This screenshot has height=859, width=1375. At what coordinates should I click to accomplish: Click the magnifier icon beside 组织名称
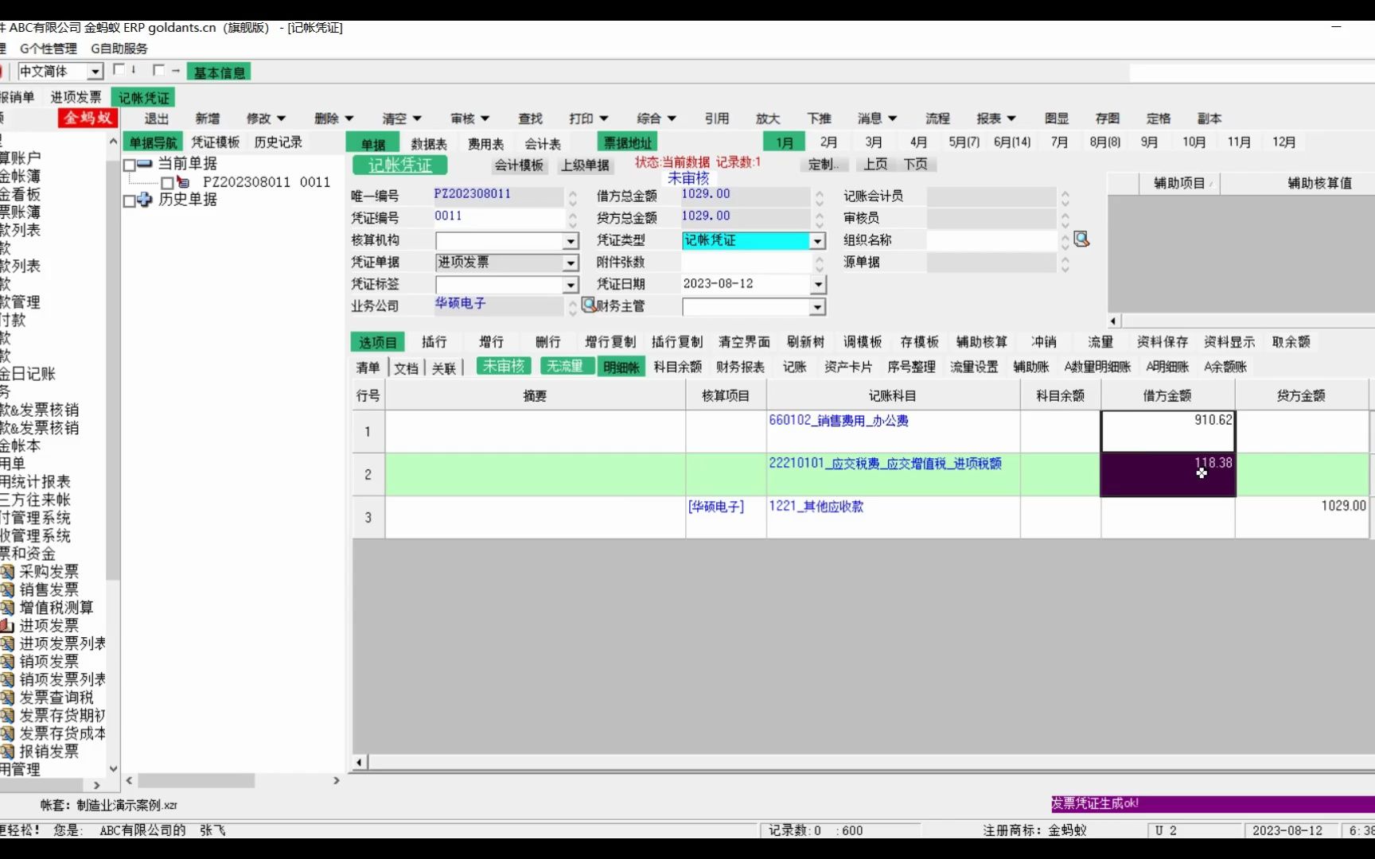click(x=1081, y=239)
